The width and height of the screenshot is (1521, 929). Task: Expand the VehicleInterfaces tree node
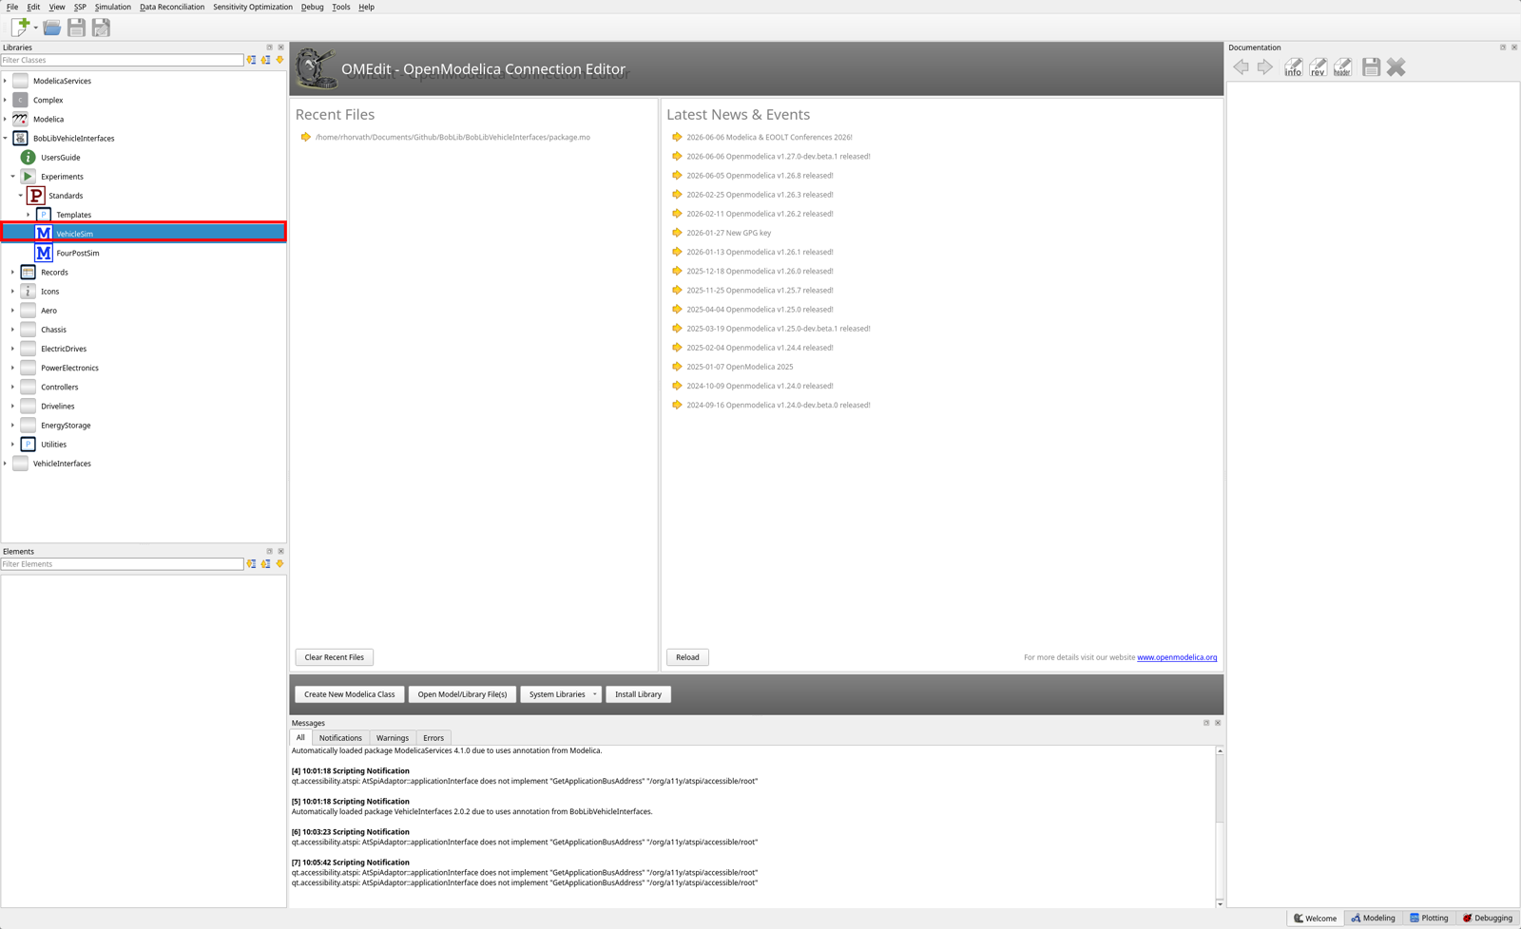pyautogui.click(x=6, y=464)
